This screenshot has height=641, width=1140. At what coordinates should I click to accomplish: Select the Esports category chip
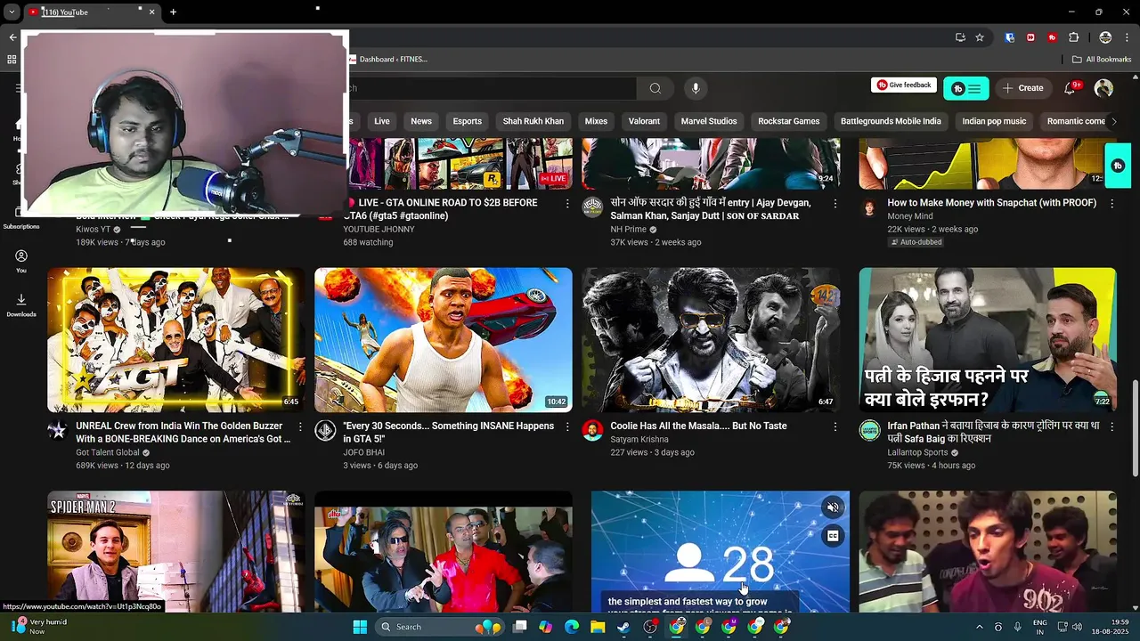(467, 121)
